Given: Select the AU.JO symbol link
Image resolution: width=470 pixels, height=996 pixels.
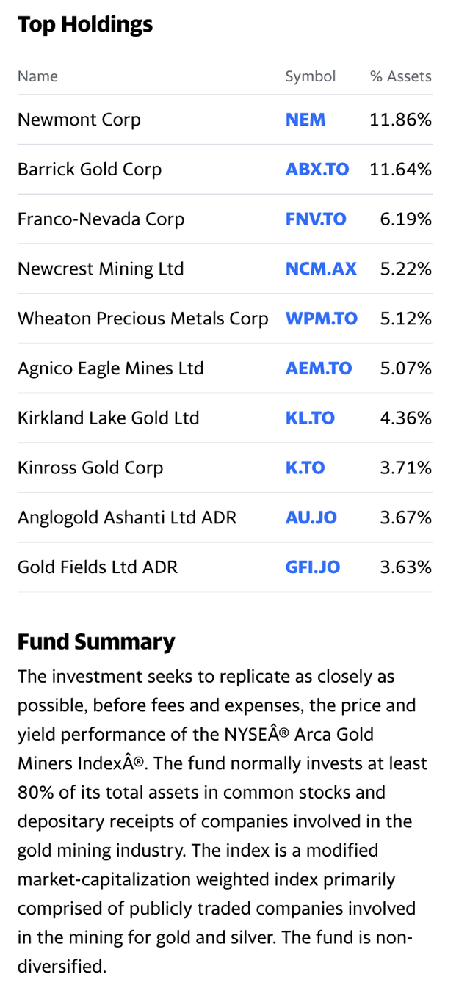Looking at the screenshot, I should click(311, 517).
